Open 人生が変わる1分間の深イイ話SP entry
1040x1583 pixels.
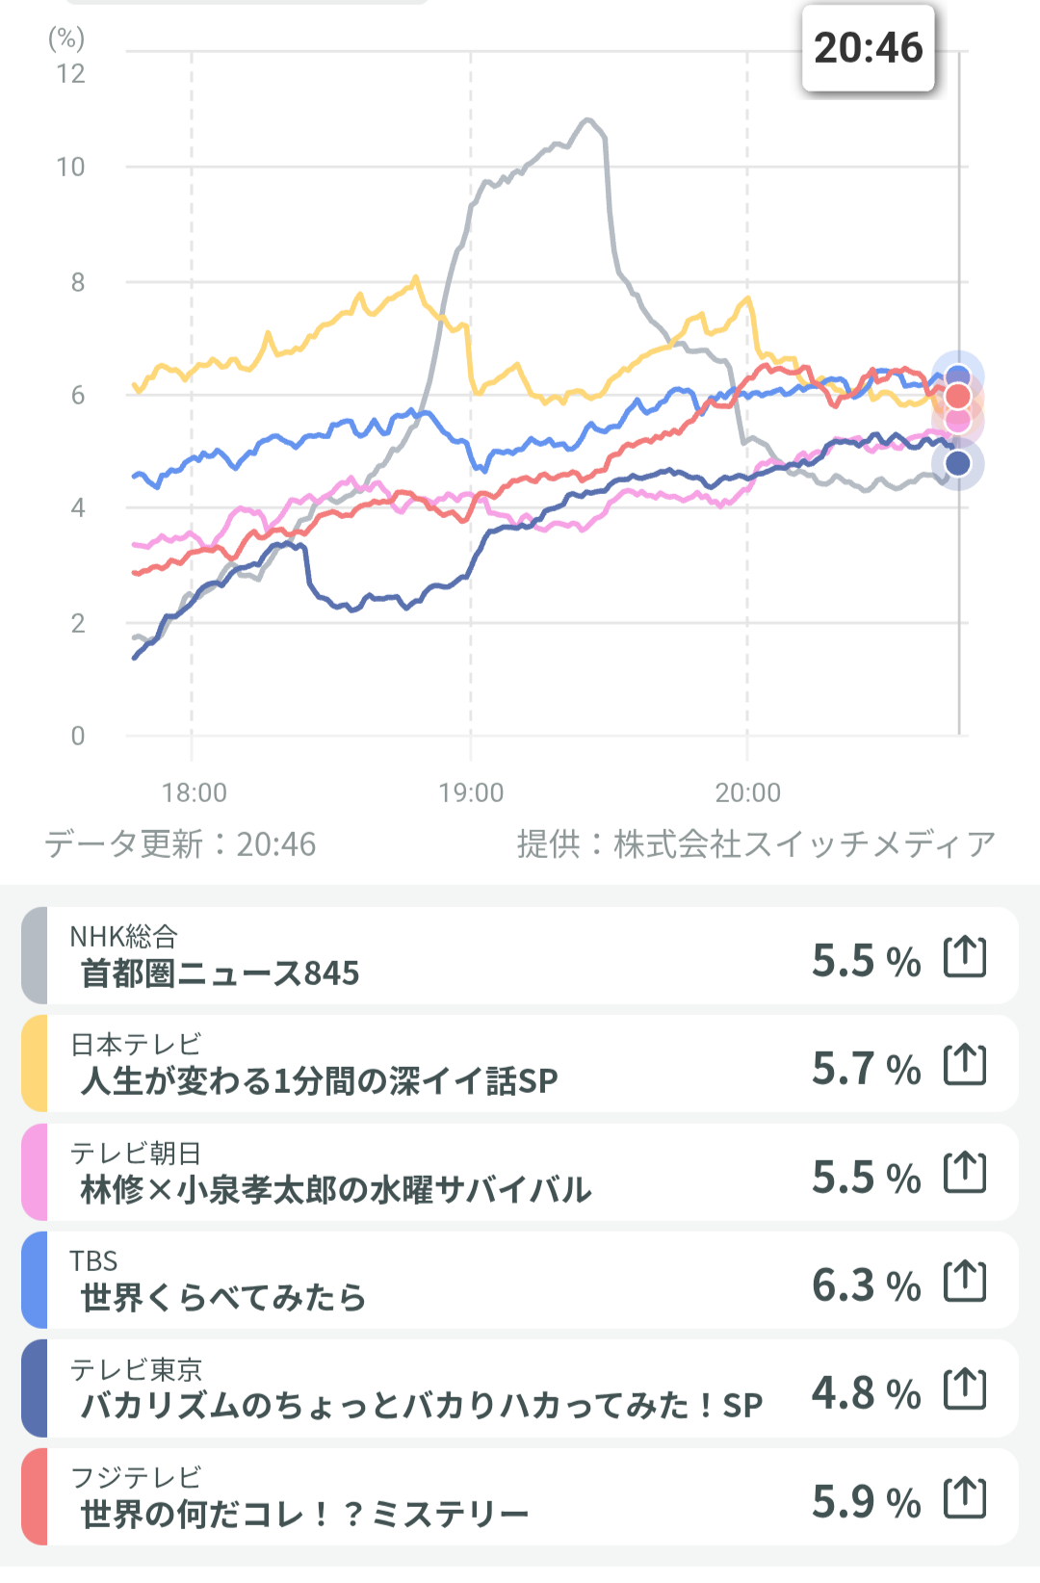click(x=319, y=1080)
